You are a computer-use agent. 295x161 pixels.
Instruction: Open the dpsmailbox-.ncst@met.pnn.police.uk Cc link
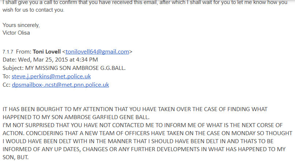tap(60, 85)
